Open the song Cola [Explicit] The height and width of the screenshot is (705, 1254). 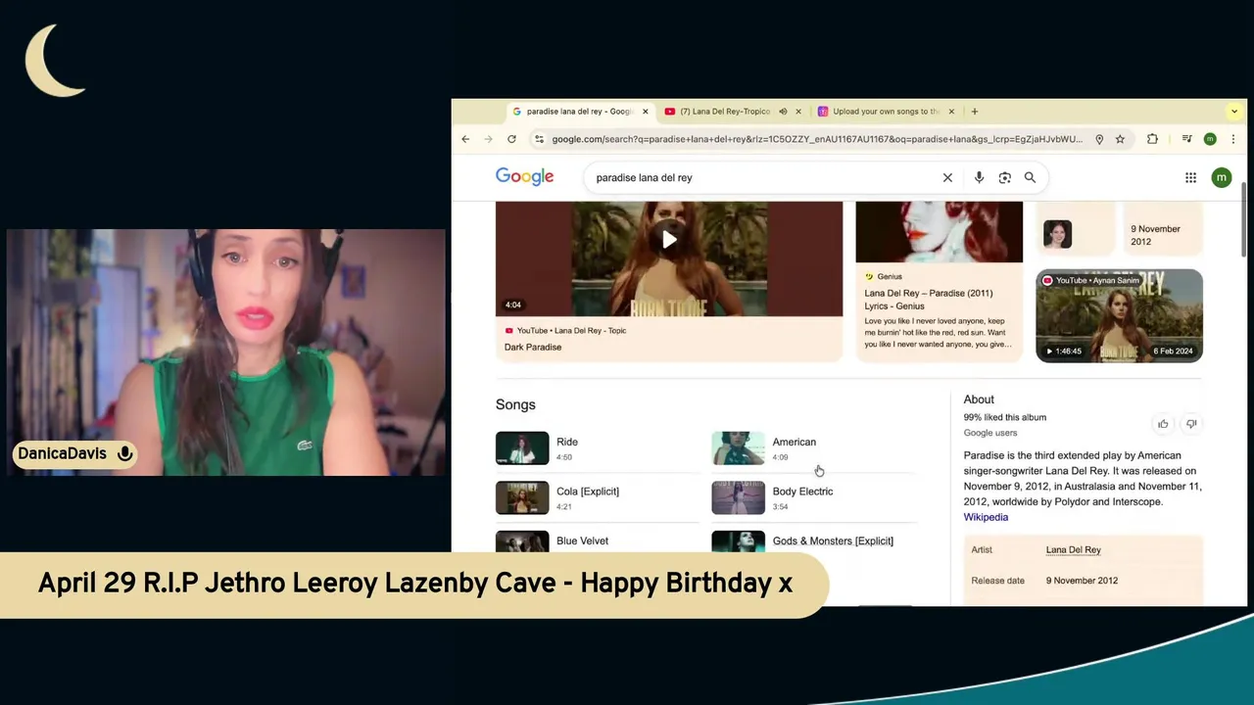pos(588,492)
